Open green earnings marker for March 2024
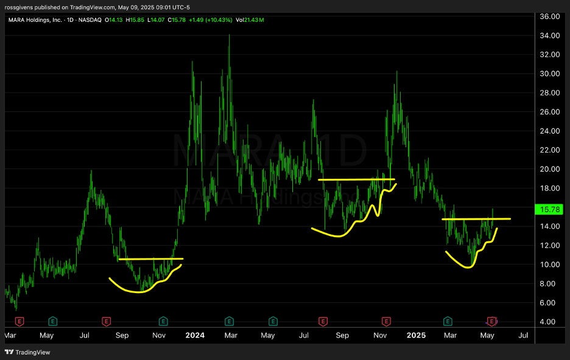The image size is (570, 360). coord(229,321)
